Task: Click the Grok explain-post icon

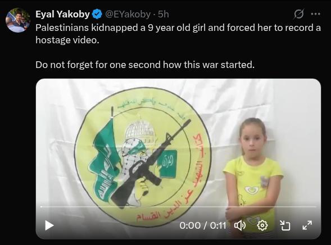Action: 299,14
